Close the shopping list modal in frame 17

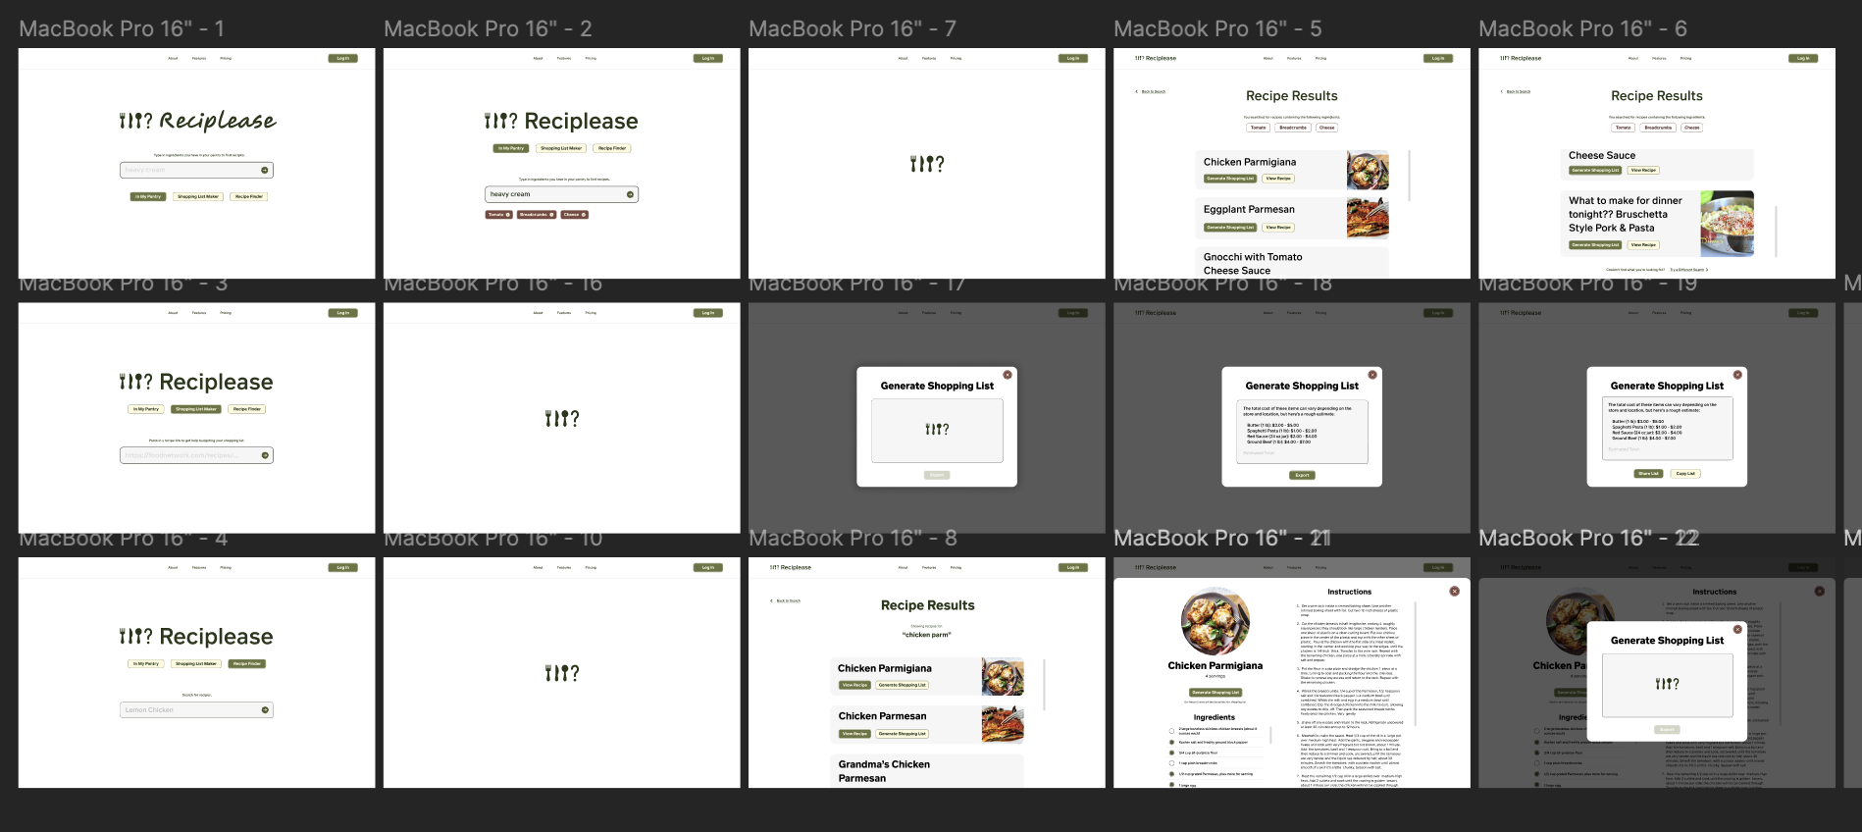pyautogui.click(x=1008, y=375)
